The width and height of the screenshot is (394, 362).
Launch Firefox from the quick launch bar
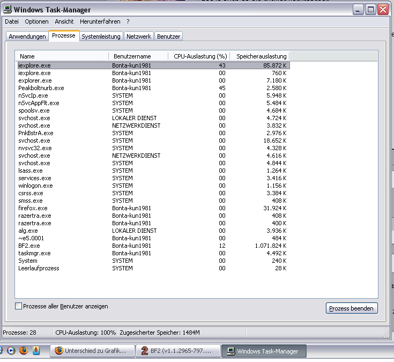pyautogui.click(x=24, y=350)
